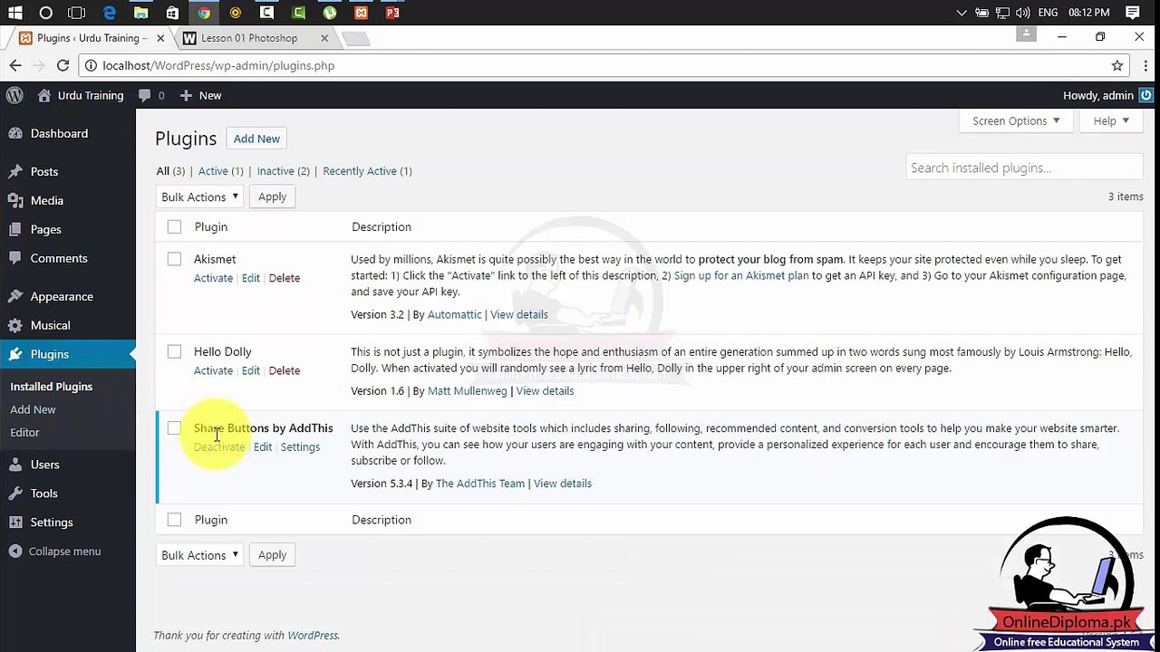This screenshot has height=652, width=1160.
Task: Filter plugins by Inactive (2)
Action: point(283,171)
